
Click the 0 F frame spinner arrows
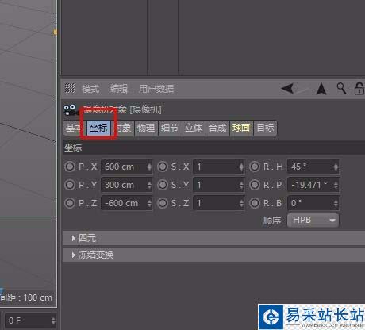point(53,320)
